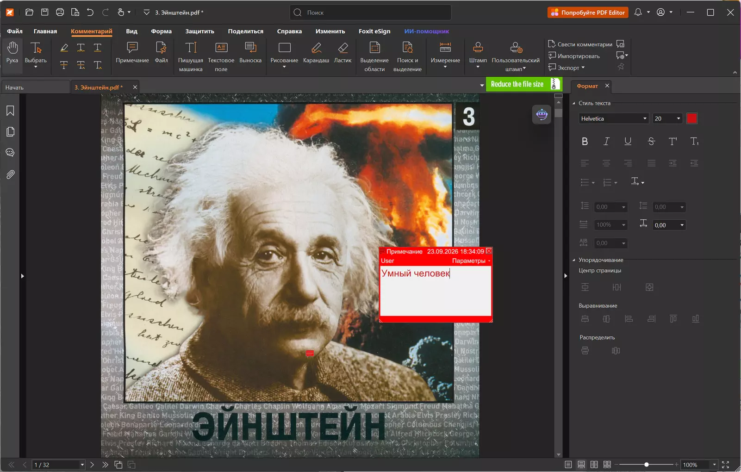Activate the Пишущая машинка typewriter tool
This screenshot has height=472, width=741.
[x=191, y=56]
